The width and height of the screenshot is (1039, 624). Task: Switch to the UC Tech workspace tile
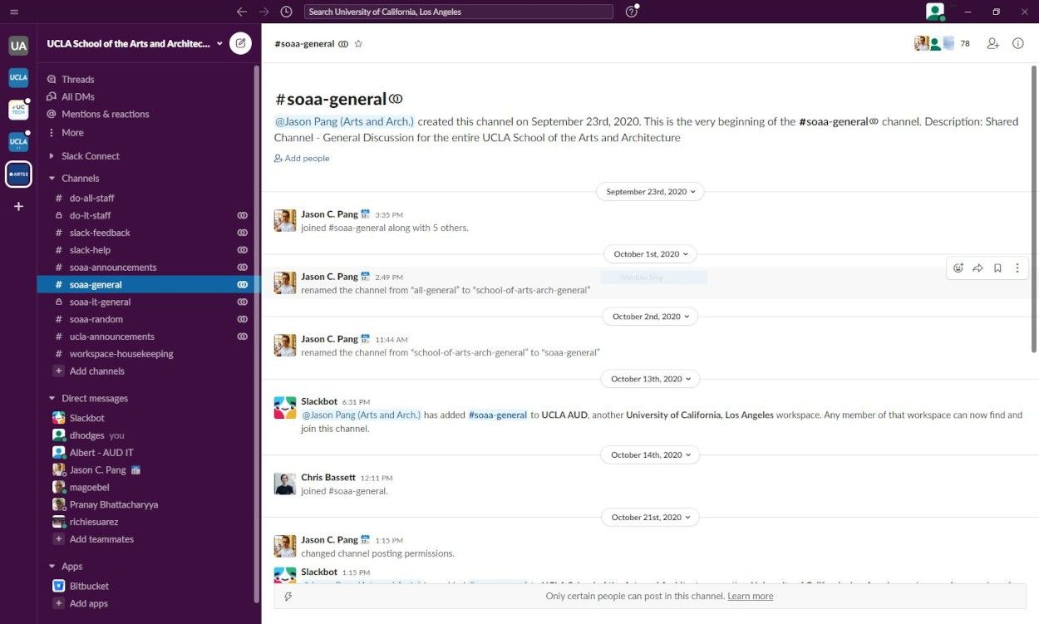pyautogui.click(x=18, y=110)
